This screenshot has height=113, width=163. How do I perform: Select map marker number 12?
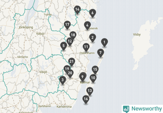pyautogui.click(x=69, y=41)
